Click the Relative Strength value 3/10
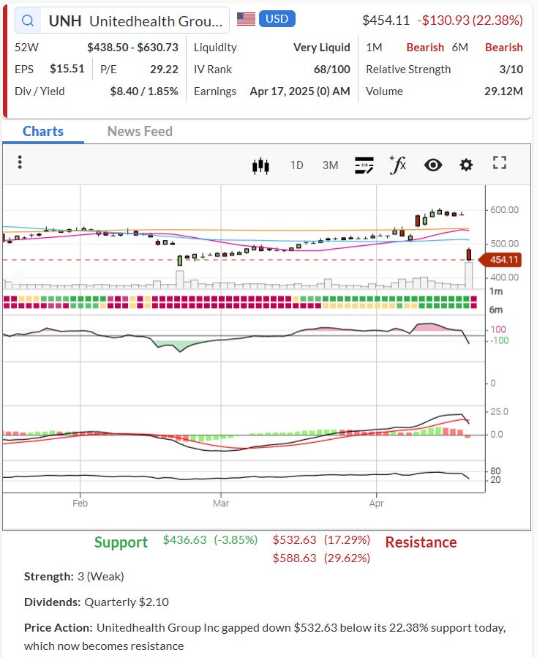The image size is (537, 658). [x=511, y=70]
